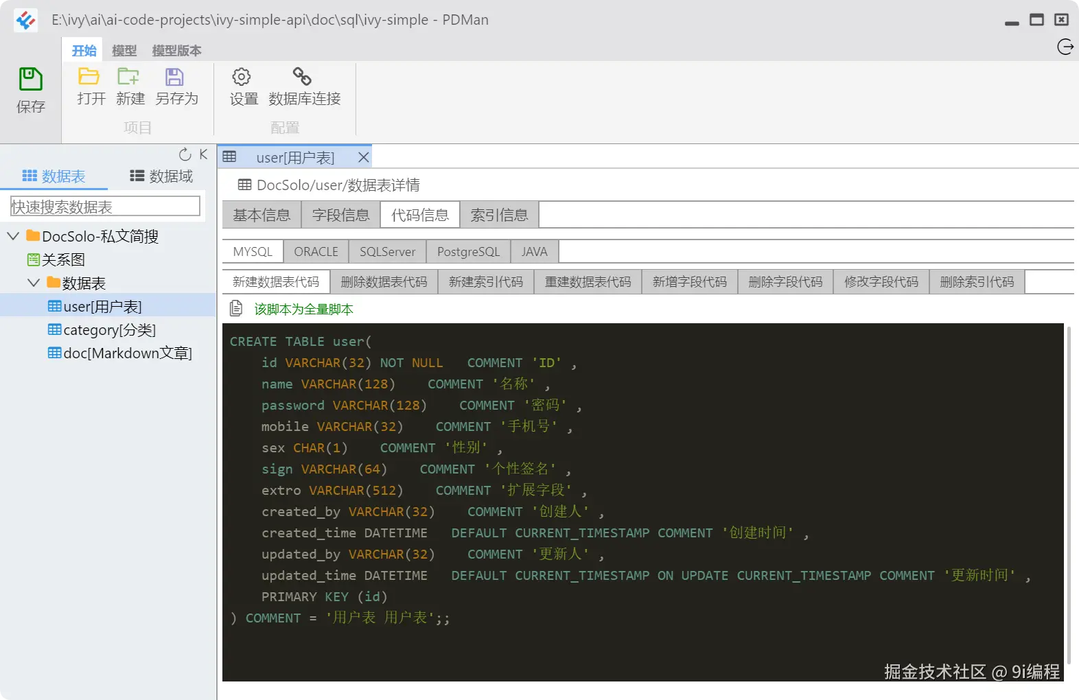Image resolution: width=1079 pixels, height=700 pixels.
Task: Open the 字段信息 tab
Action: point(341,215)
